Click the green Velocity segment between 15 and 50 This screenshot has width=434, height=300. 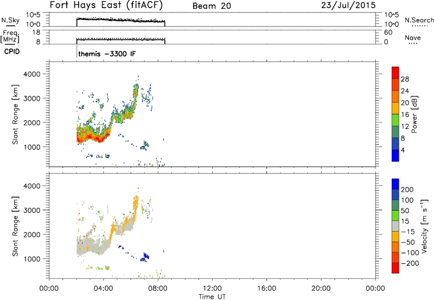coord(395,216)
